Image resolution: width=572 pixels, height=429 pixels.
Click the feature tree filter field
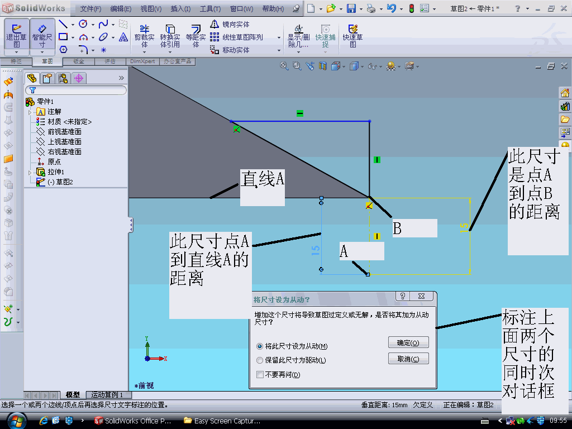pyautogui.click(x=76, y=90)
